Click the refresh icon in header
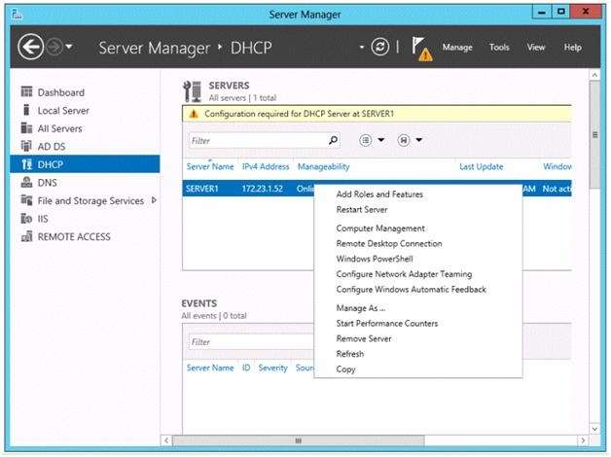611x457 pixels. pos(379,47)
